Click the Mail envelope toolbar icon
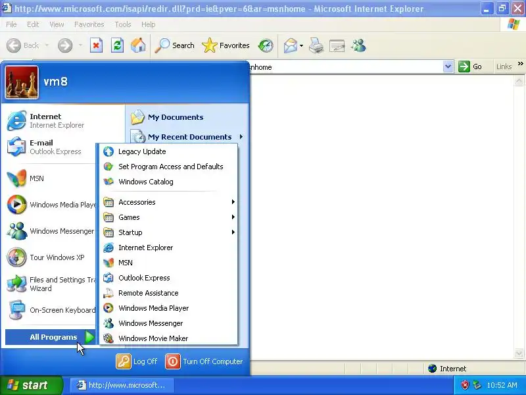This screenshot has width=526, height=395. (290, 45)
